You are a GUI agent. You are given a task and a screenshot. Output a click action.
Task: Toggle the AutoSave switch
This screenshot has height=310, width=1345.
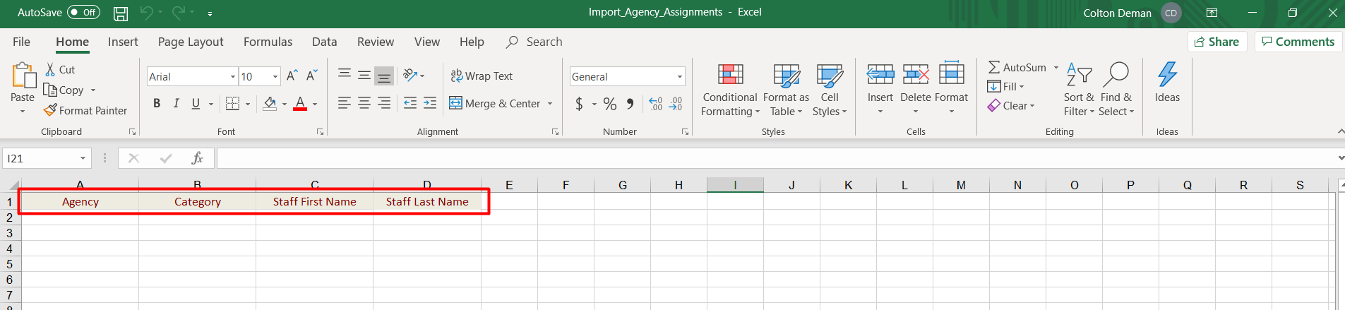pyautogui.click(x=83, y=13)
